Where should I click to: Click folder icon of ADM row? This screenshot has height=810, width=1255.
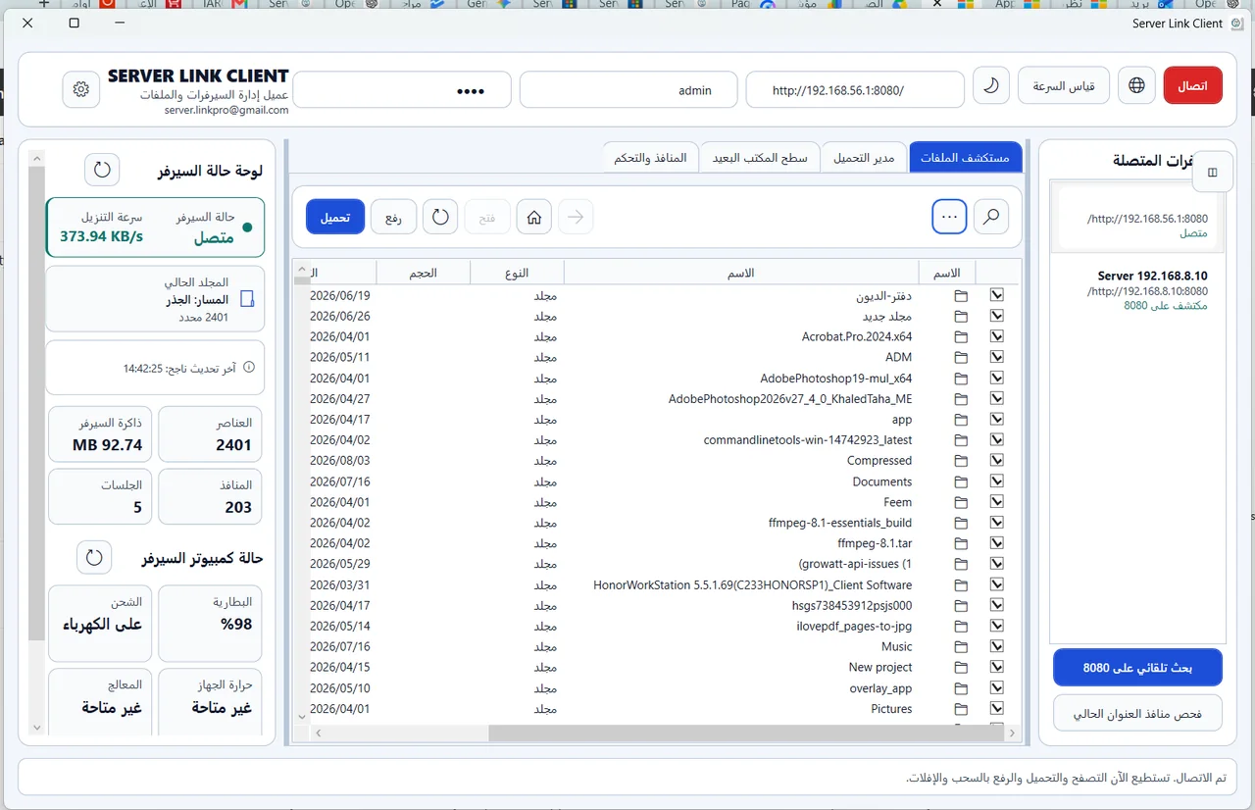pyautogui.click(x=961, y=358)
